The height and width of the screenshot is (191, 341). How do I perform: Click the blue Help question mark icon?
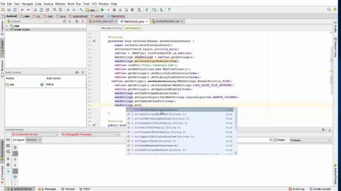(x=169, y=10)
